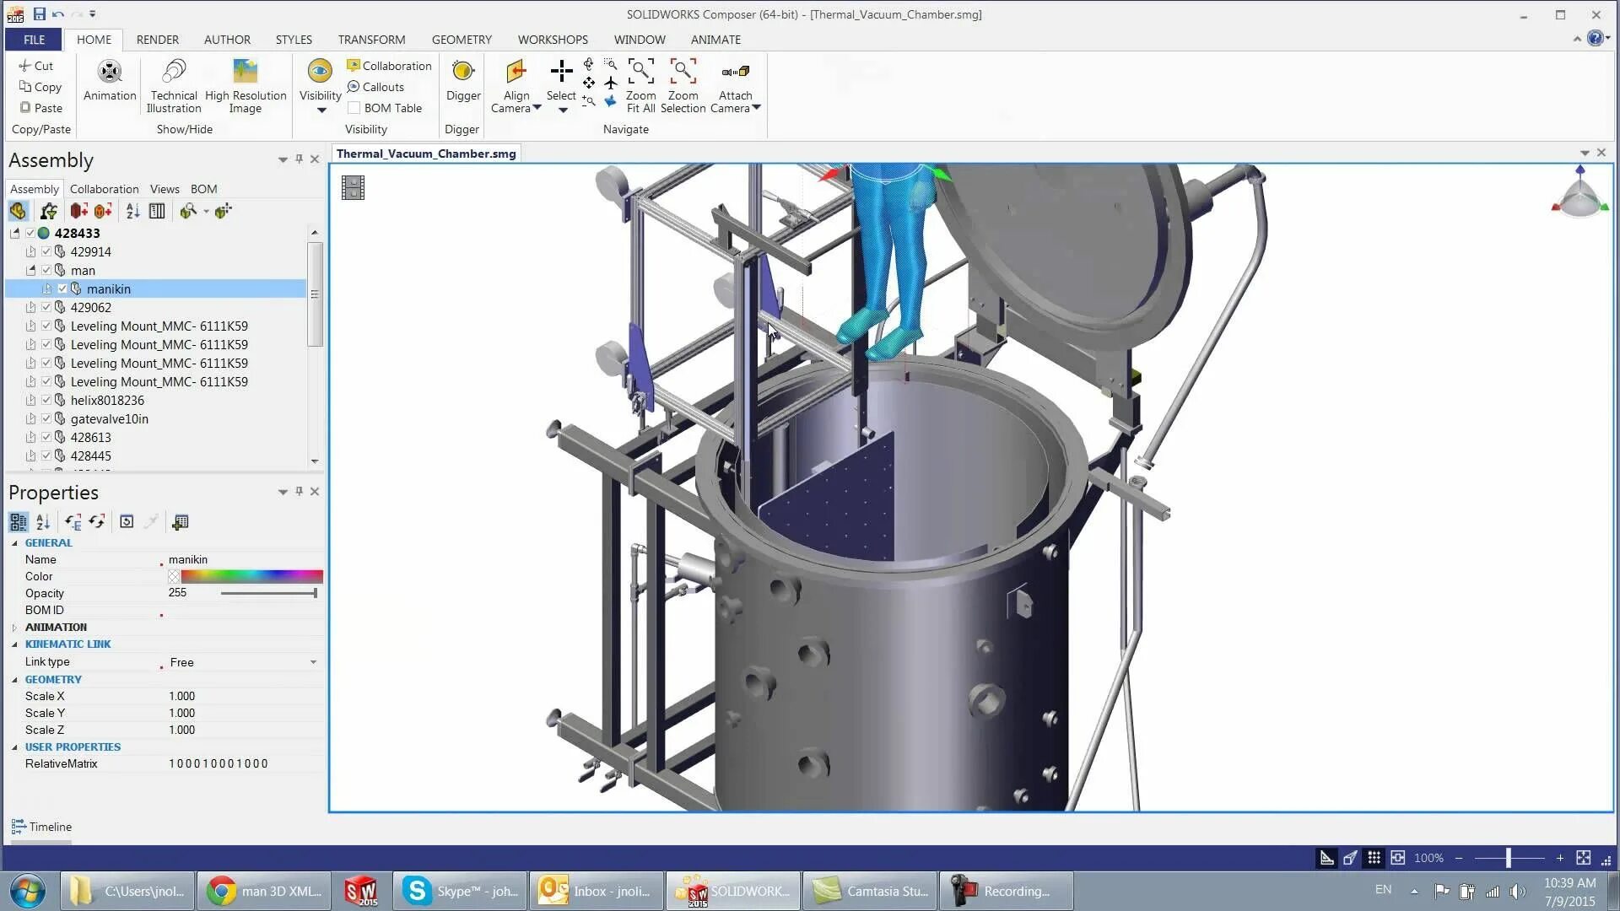Open the TRANSFORM ribbon tab

click(x=370, y=40)
